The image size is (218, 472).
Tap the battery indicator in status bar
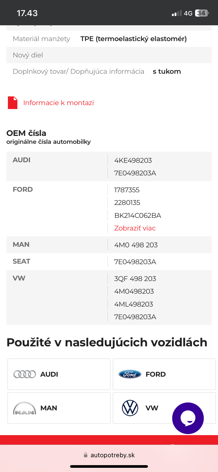click(202, 13)
